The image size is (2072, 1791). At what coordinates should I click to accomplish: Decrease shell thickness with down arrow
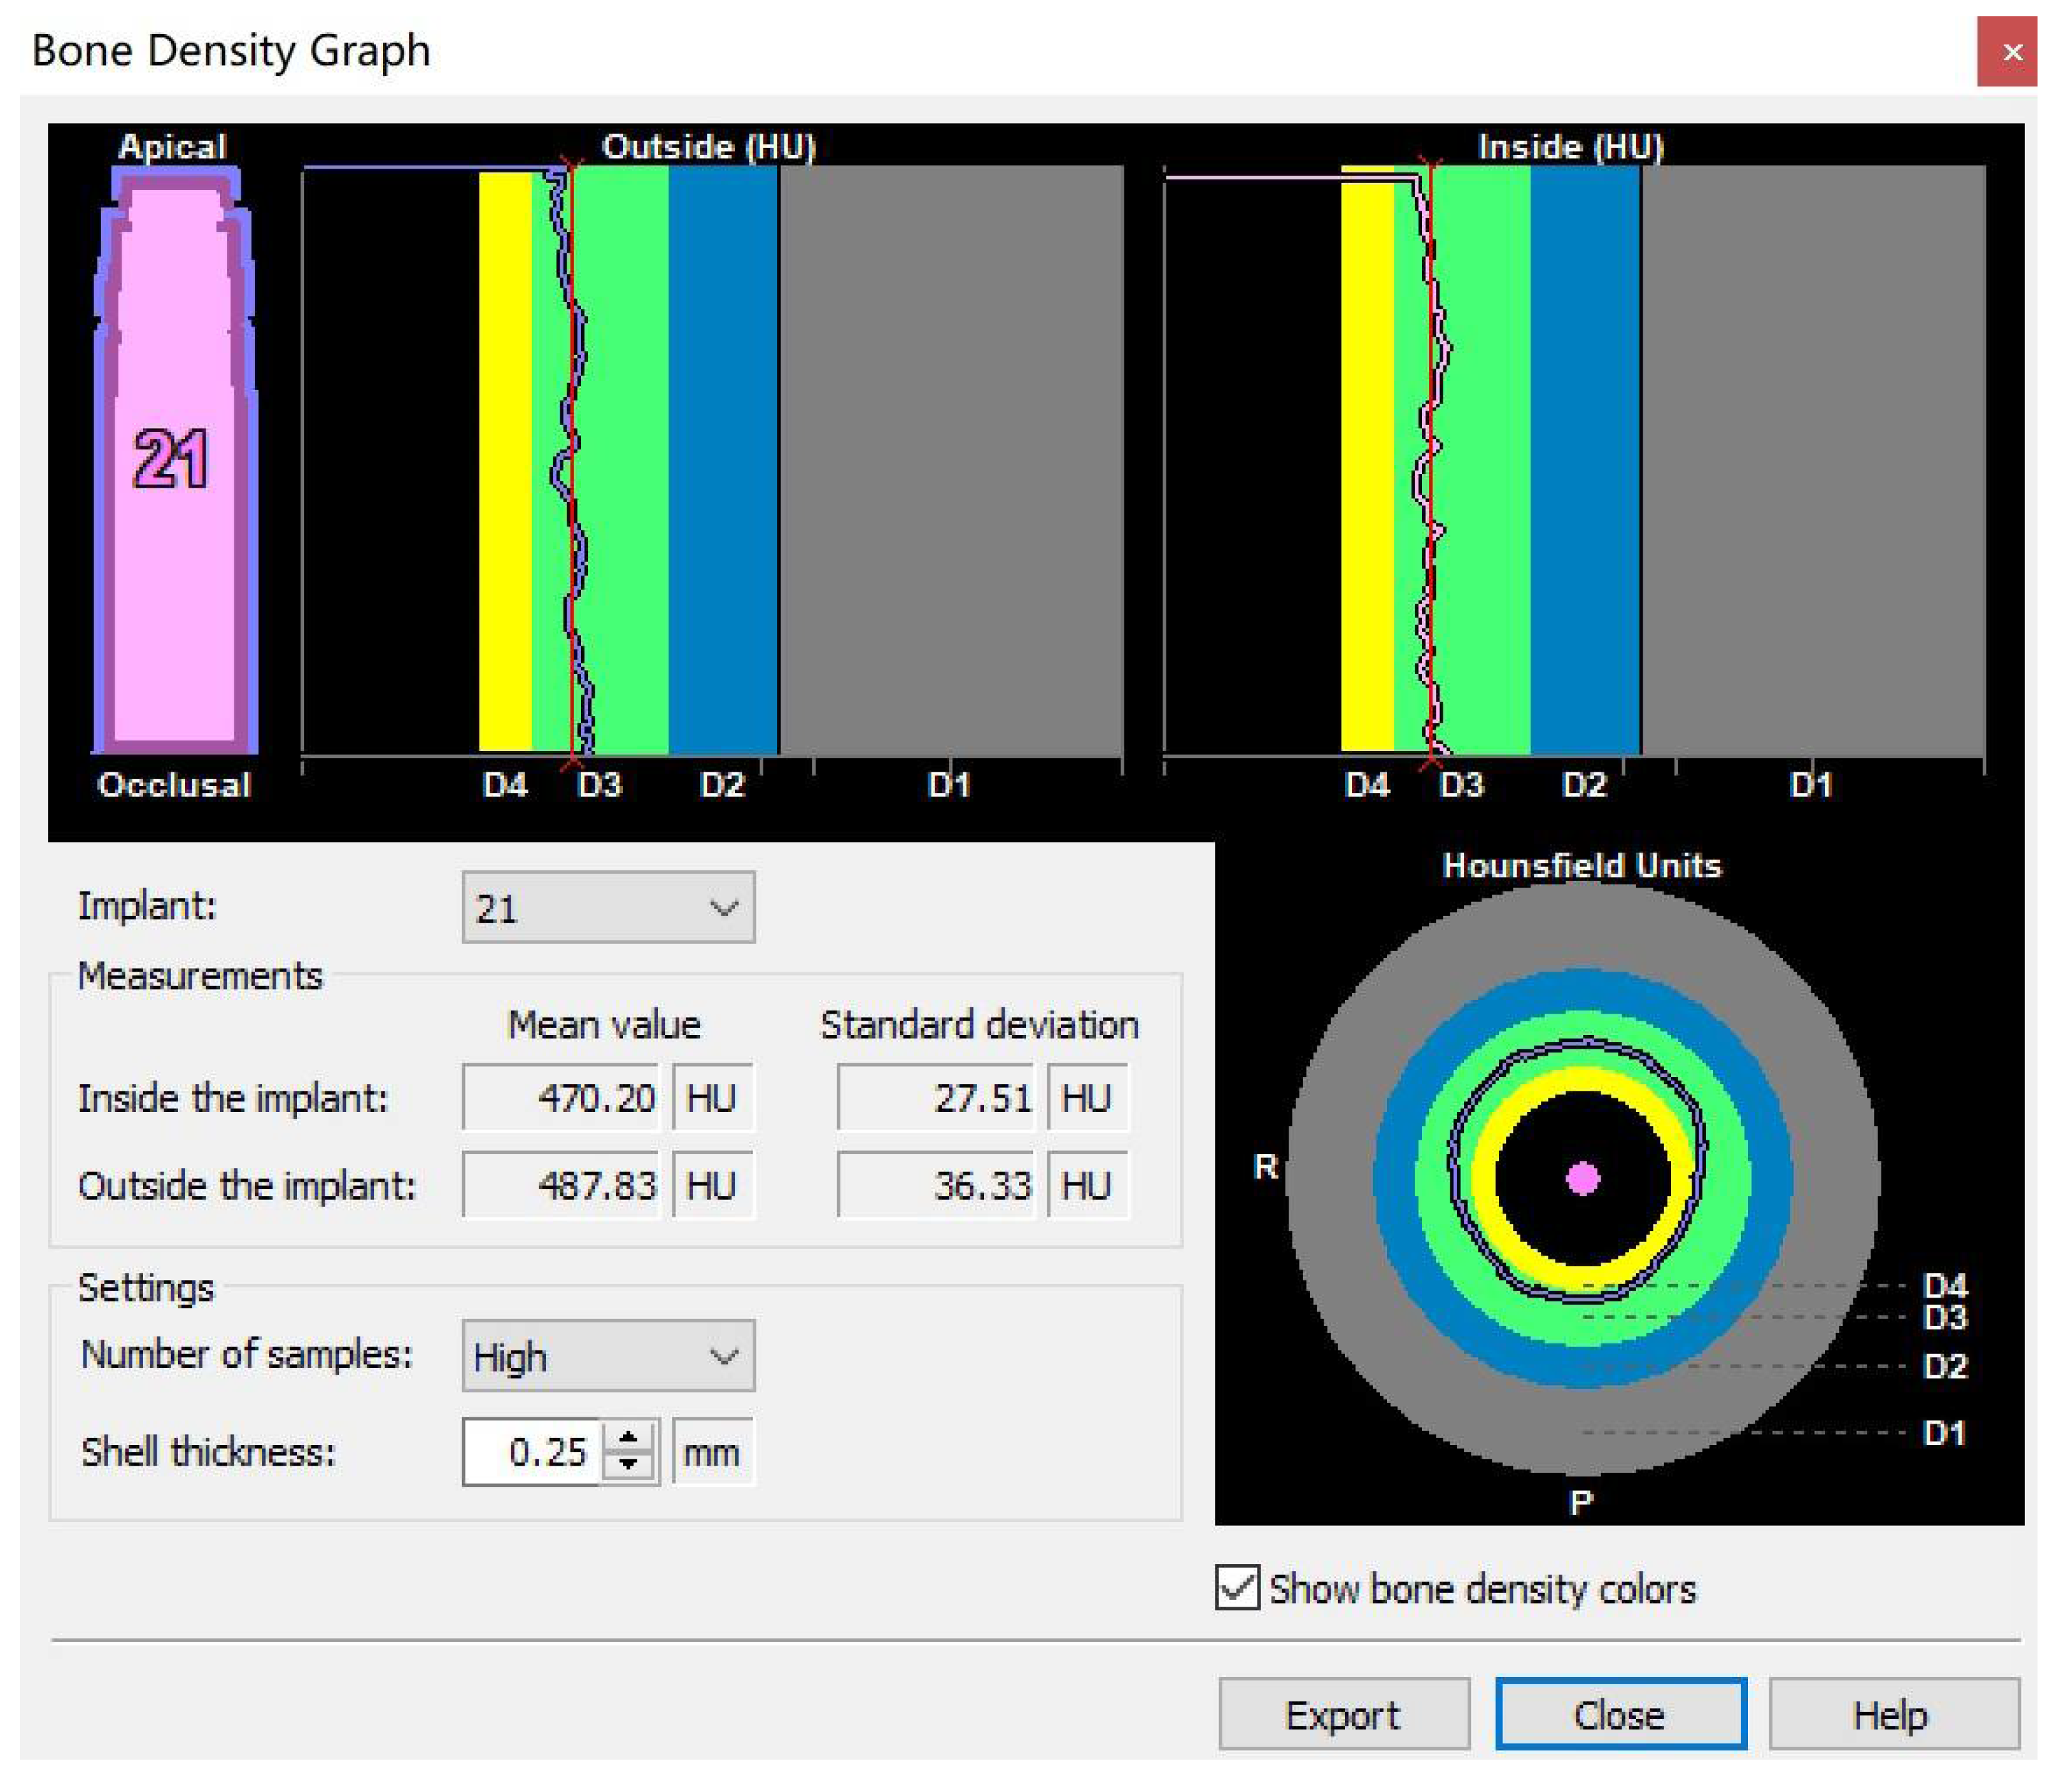coord(628,1463)
